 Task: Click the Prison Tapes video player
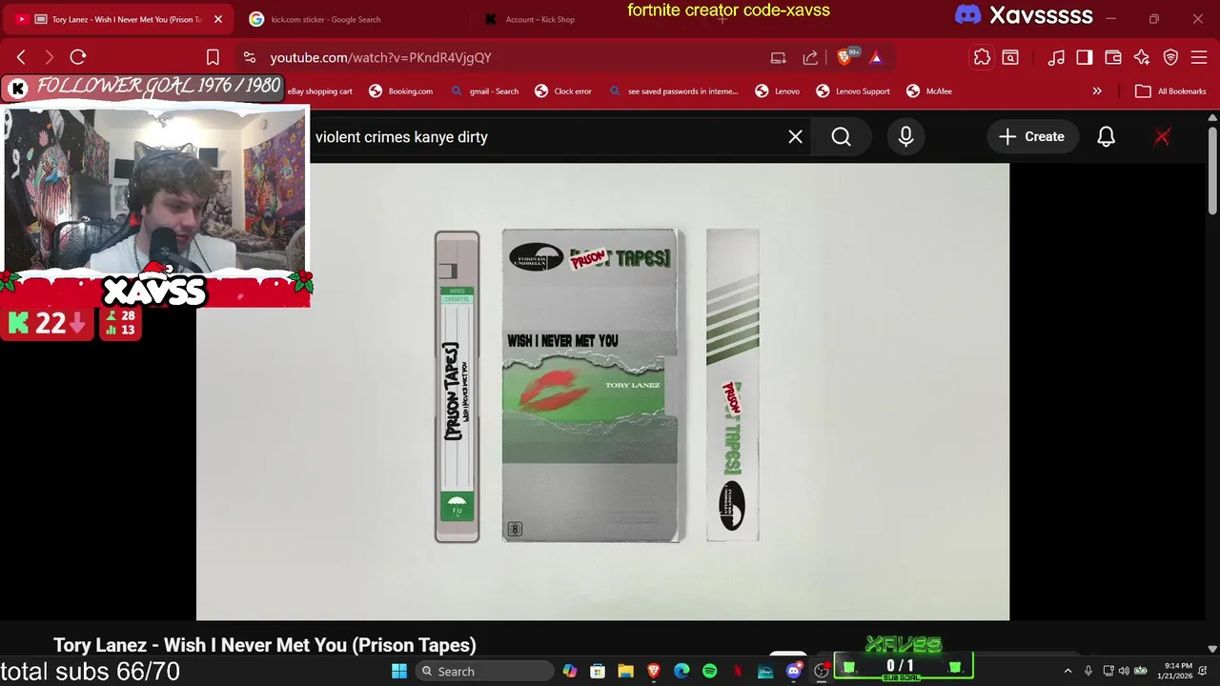[602, 392]
